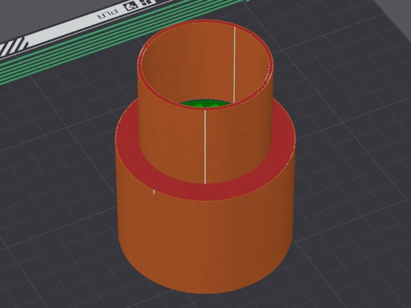Click the green infill inside the cylinder
The image size is (411, 308).
tap(205, 103)
